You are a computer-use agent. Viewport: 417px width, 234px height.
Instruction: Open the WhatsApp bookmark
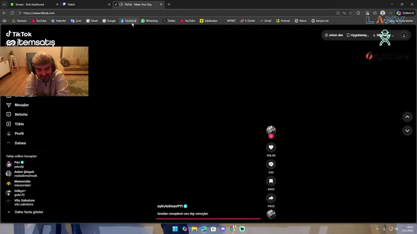click(150, 21)
